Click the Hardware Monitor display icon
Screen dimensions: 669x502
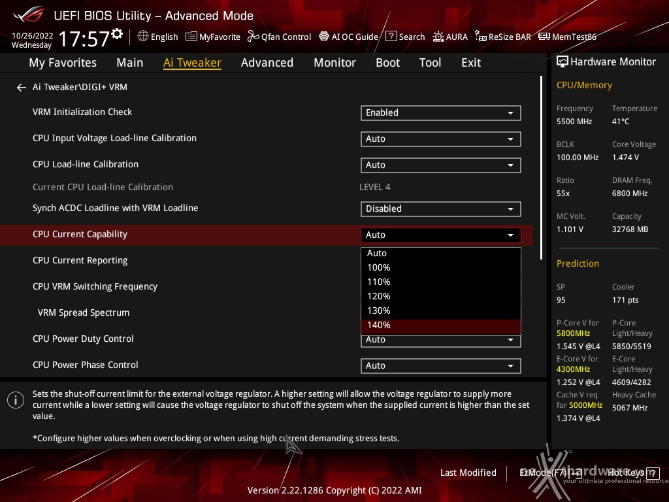click(x=563, y=62)
